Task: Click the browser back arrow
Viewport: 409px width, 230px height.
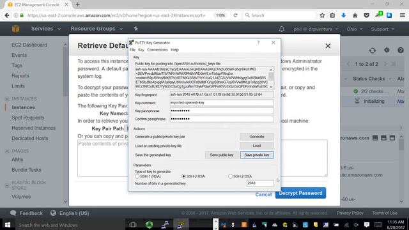Action: 7,15
